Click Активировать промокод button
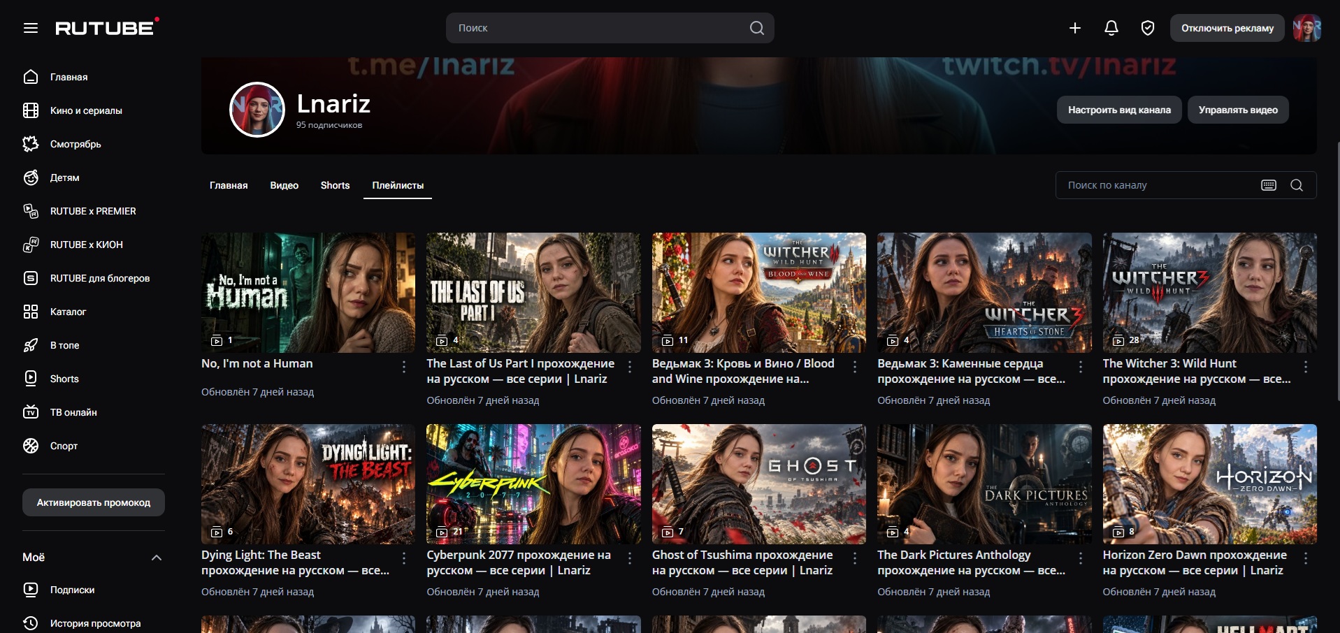 (94, 502)
